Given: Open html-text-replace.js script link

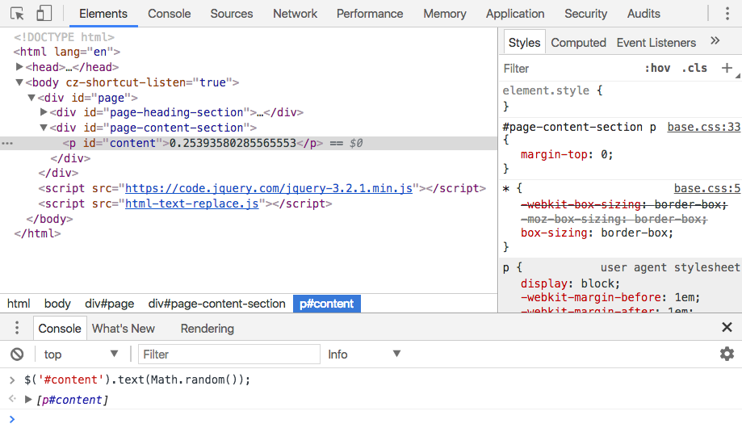Looking at the screenshot, I should [x=191, y=204].
